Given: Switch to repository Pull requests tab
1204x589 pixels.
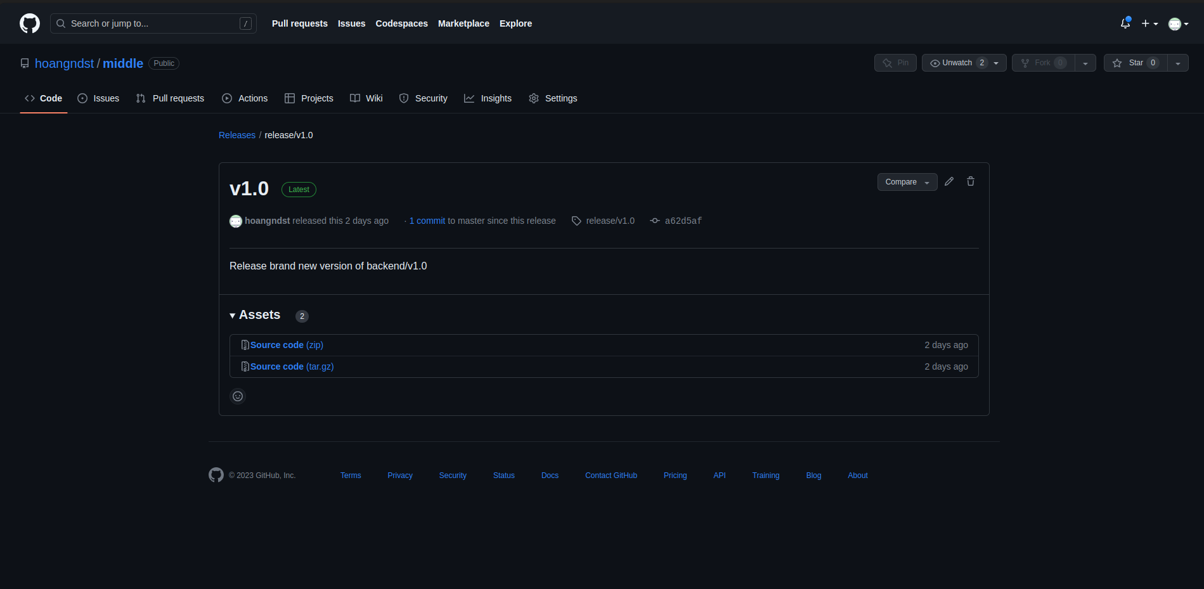Looking at the screenshot, I should coord(170,98).
